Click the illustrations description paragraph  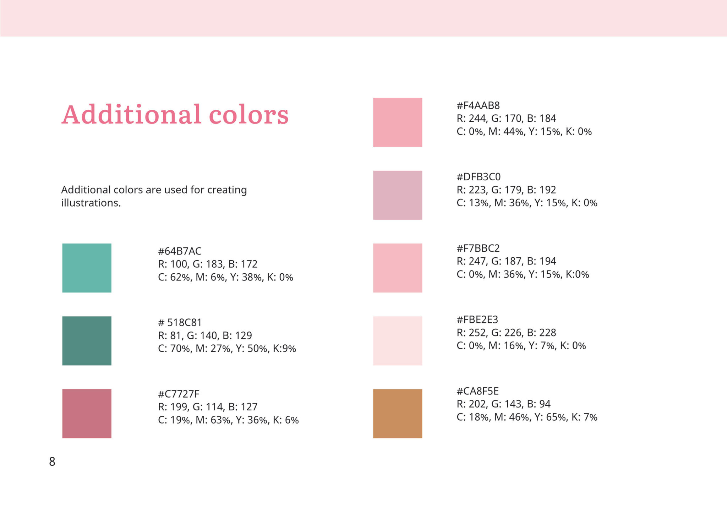tap(154, 196)
